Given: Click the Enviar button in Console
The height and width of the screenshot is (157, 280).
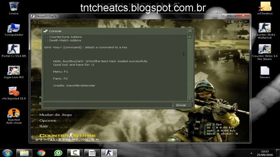Looking at the screenshot, I should point(183,105).
